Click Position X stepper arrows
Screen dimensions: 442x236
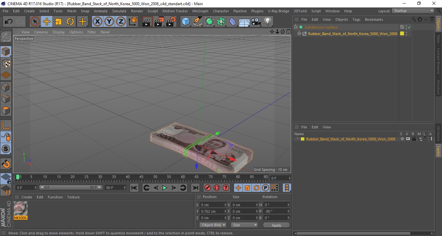click(x=225, y=205)
